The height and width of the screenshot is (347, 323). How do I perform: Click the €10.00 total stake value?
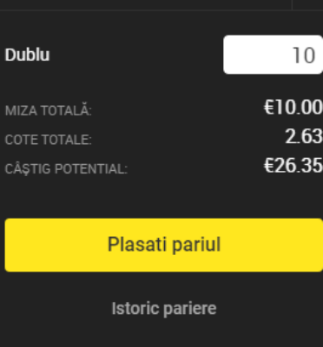(293, 108)
